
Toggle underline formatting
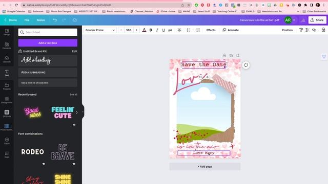point(163,30)
